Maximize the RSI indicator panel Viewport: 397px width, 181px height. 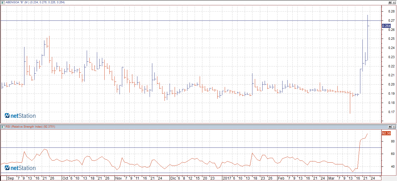390,127
